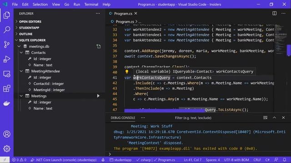Click refresh icon next to meetings.db

click(x=99, y=46)
